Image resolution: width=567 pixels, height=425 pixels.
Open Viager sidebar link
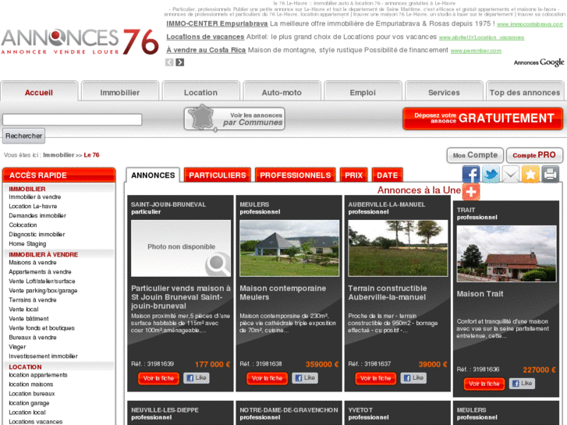point(17,347)
